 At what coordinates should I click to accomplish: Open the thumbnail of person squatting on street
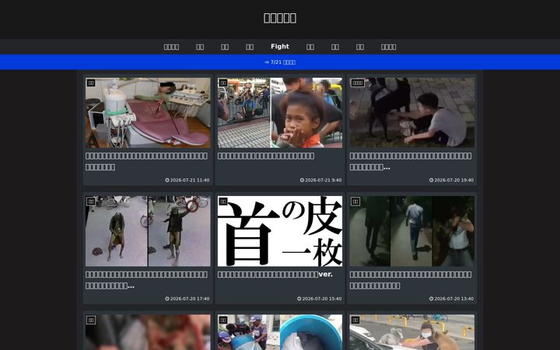[x=148, y=231]
